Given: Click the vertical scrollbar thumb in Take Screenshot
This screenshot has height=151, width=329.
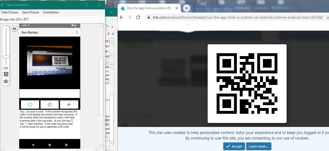Looking at the screenshot, I should pyautogui.click(x=101, y=86).
